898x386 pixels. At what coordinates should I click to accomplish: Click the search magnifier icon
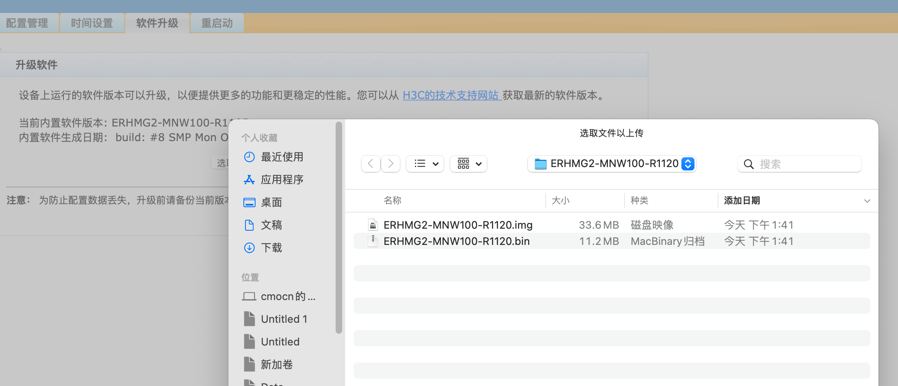(x=748, y=164)
